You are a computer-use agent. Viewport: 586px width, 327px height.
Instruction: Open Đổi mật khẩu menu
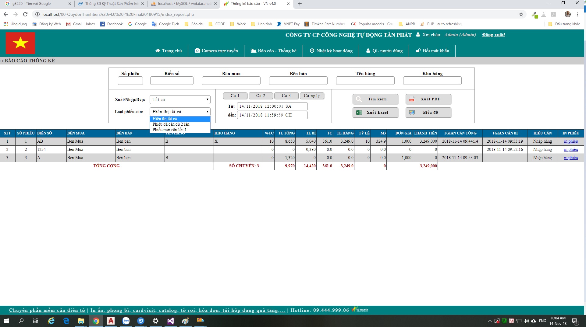433,51
